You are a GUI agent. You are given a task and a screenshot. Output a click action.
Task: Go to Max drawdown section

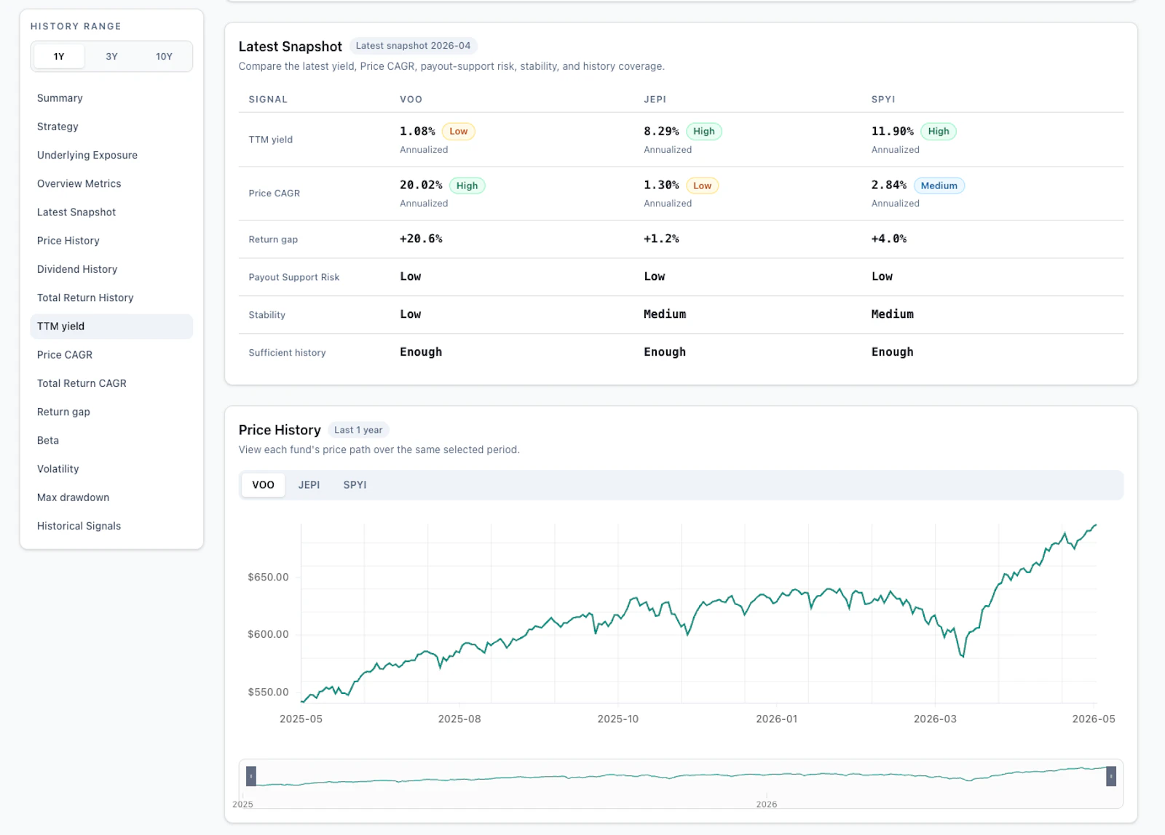111,498
